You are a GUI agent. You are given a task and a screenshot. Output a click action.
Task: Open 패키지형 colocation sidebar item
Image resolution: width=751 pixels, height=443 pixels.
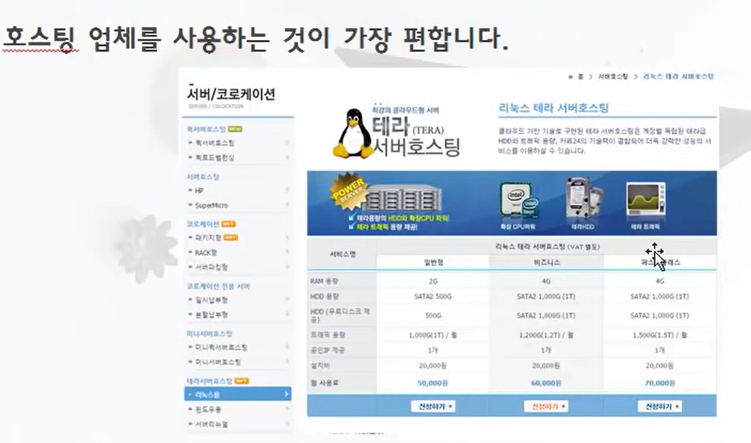click(208, 237)
